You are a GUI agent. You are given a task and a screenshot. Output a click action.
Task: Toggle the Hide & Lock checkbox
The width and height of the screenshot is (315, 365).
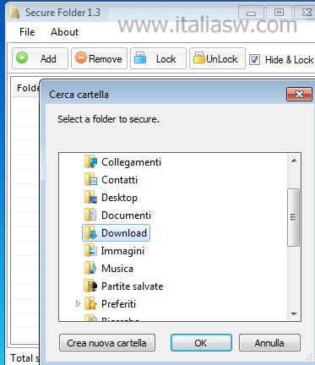tap(254, 59)
